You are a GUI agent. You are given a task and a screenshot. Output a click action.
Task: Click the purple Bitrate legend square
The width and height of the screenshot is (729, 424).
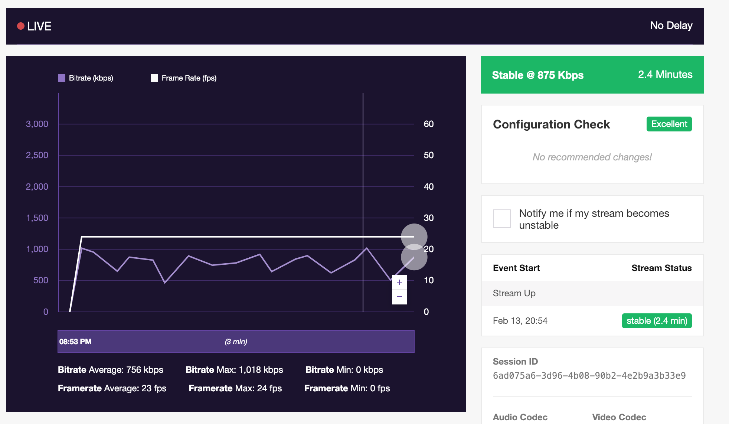point(62,78)
